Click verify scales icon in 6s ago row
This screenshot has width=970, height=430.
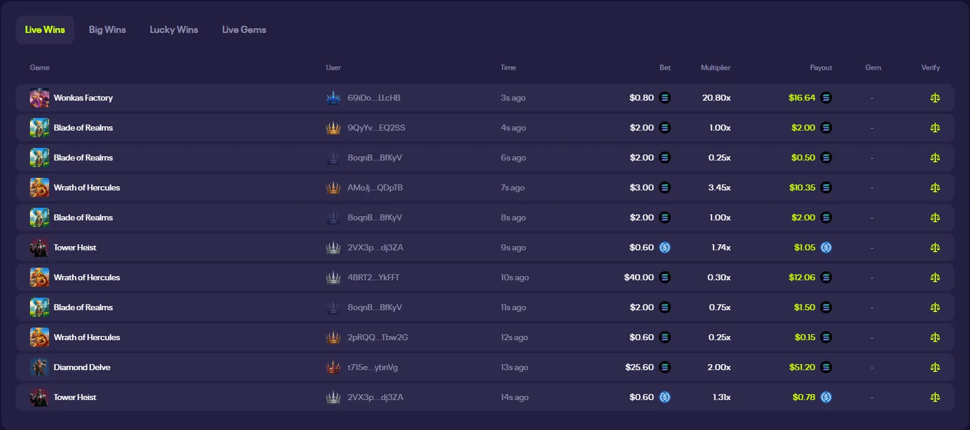pos(935,158)
